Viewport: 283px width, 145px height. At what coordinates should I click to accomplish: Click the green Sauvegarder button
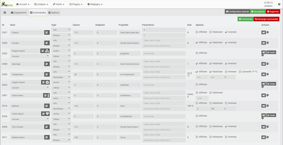click(x=258, y=12)
